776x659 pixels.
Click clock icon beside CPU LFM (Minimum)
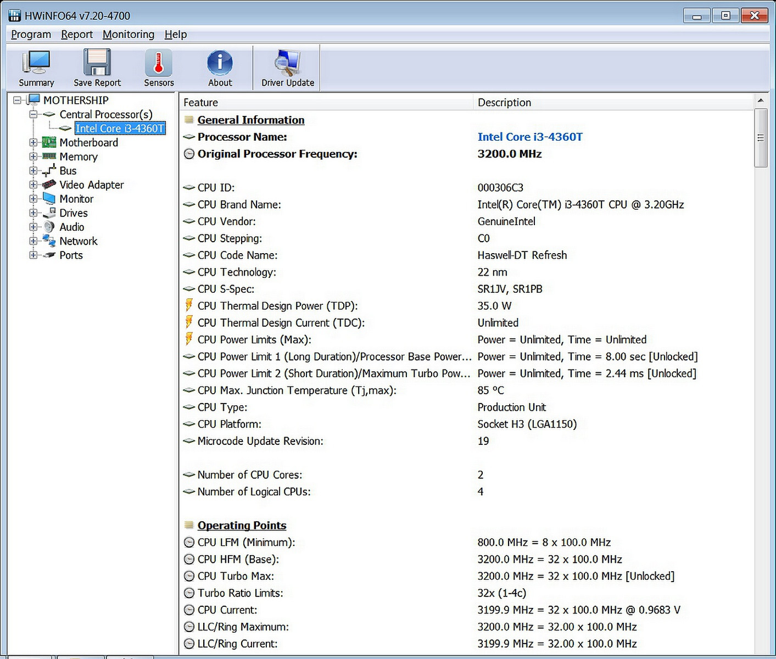click(189, 543)
